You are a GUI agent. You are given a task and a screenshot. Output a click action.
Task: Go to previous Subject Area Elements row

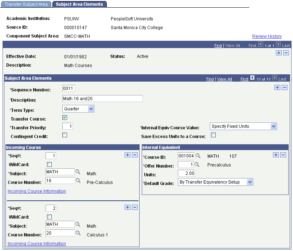(x=252, y=78)
